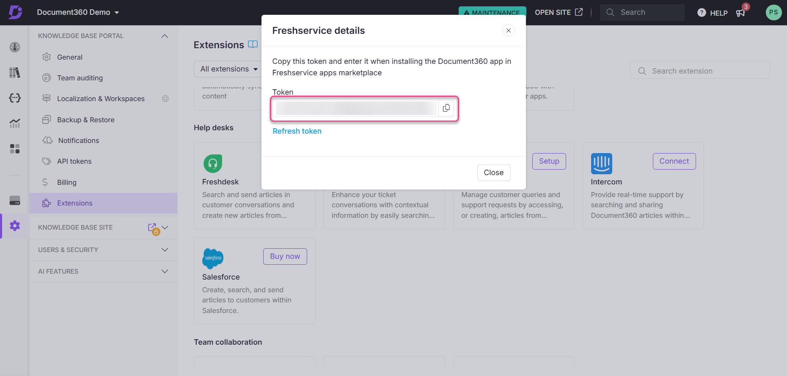
Task: Focus the top Search field
Action: (x=642, y=12)
